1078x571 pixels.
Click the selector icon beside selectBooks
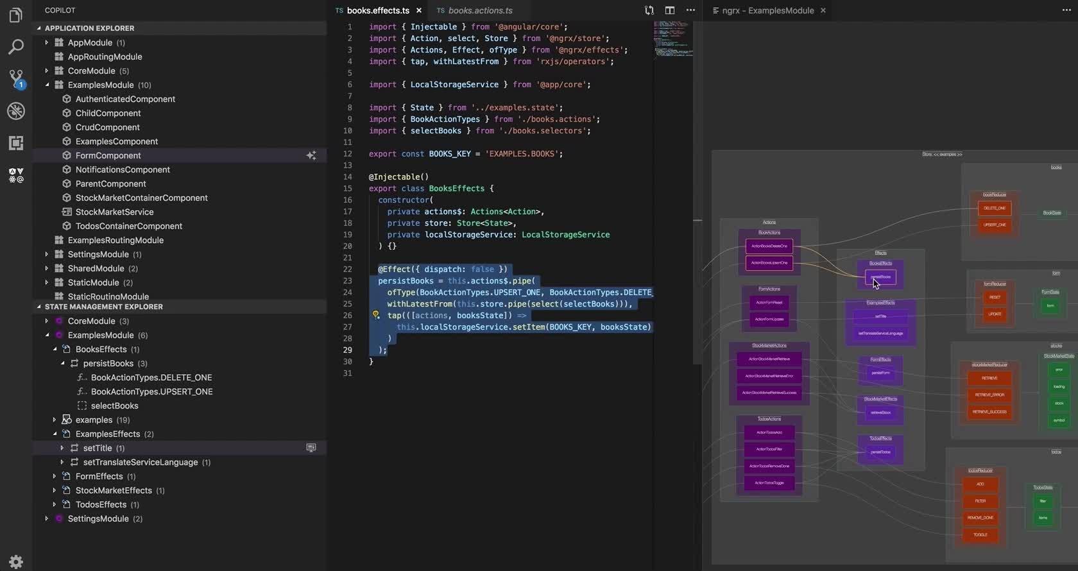click(x=82, y=405)
